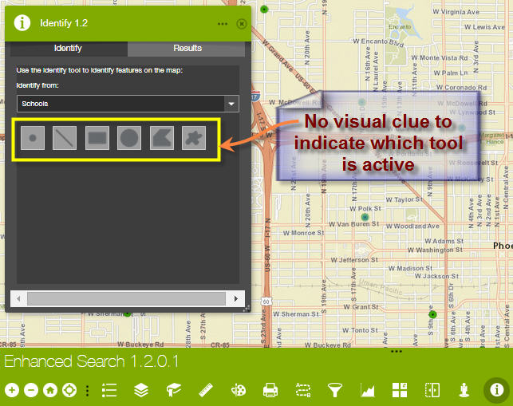513x406 pixels.
Task: Switch to the Identify tab
Action: pyautogui.click(x=69, y=49)
